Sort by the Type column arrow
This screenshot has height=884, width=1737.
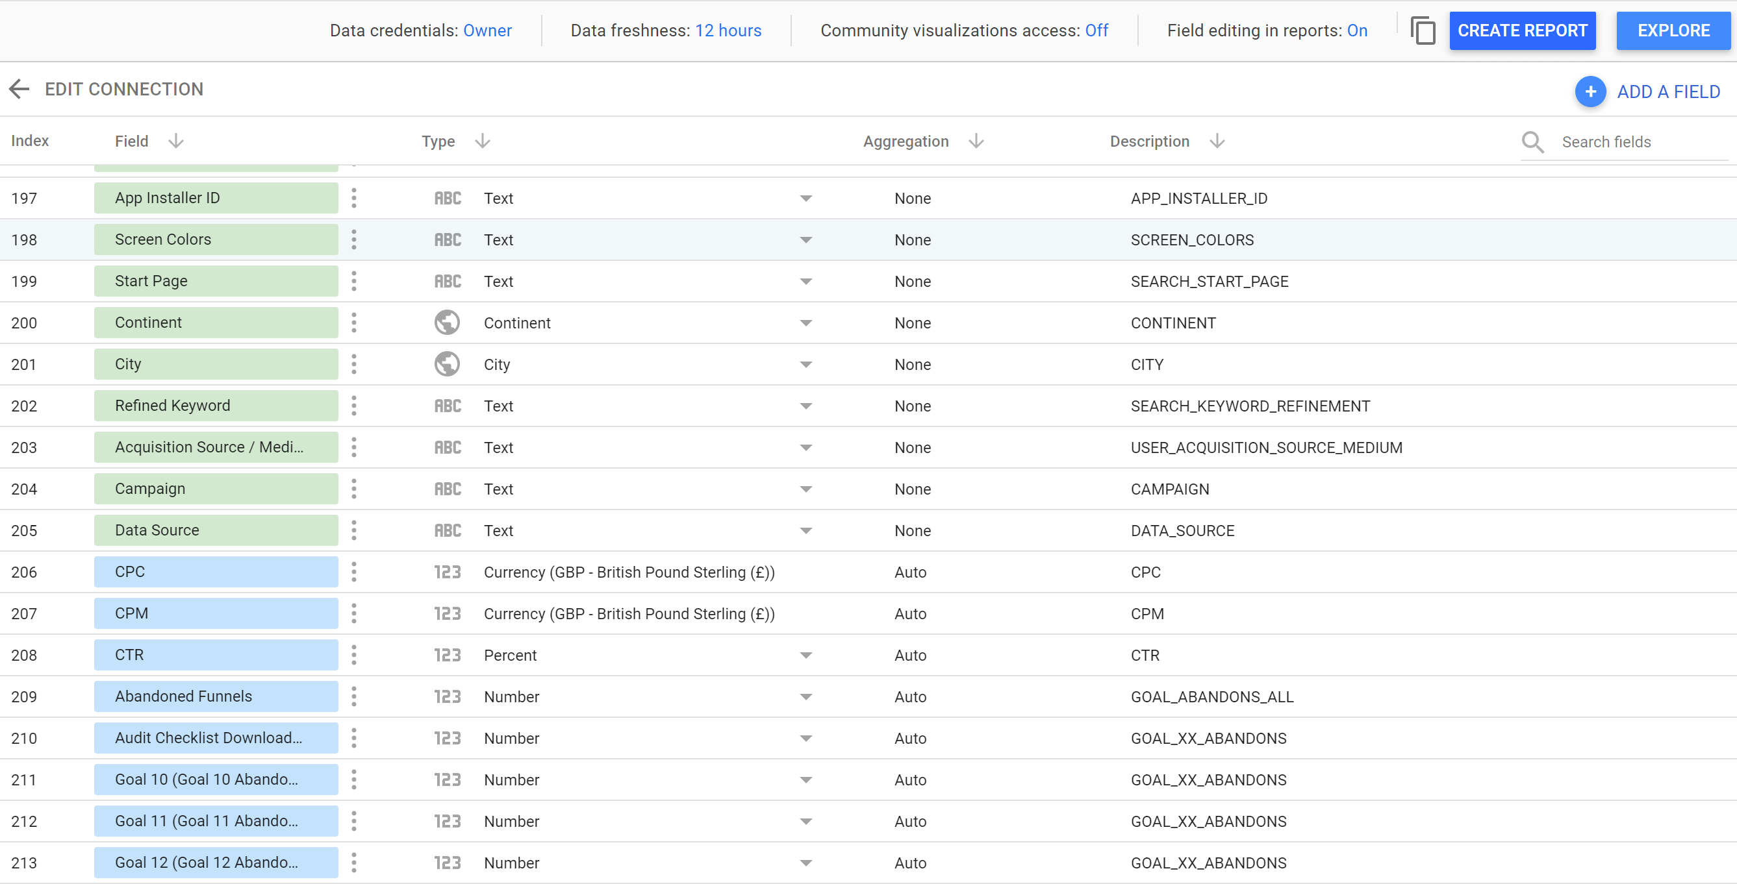(483, 141)
